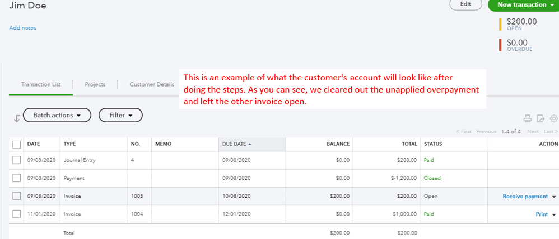559x239 pixels.
Task: Click the Edit button
Action: [x=465, y=4]
